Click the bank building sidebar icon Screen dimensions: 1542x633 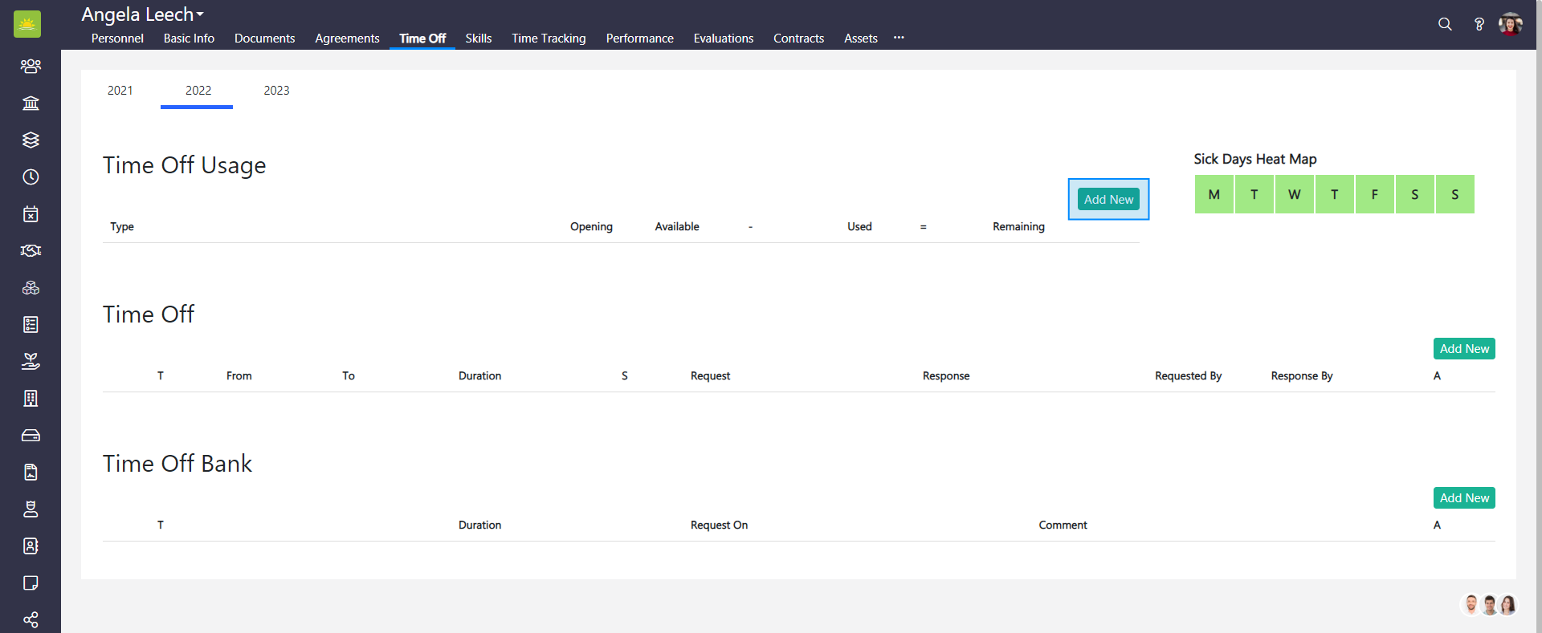(31, 103)
